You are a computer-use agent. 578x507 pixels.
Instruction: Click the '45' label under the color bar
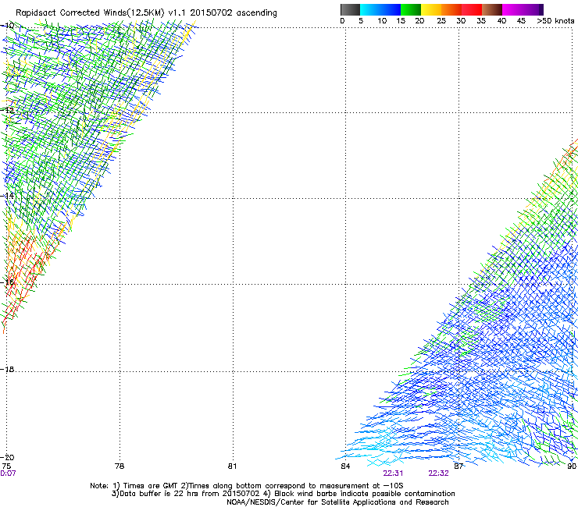pos(521,20)
